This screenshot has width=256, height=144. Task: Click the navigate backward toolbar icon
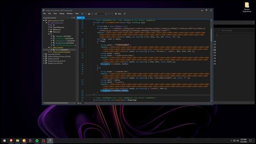82,14
